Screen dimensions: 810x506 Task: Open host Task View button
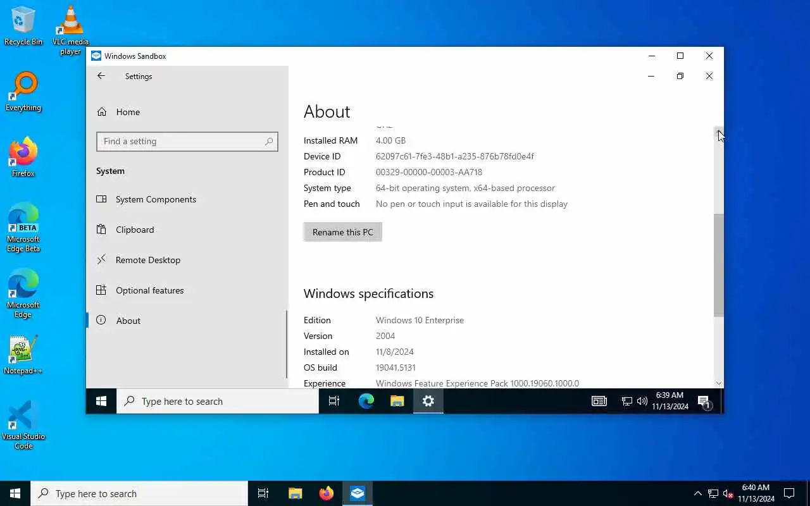pos(263,493)
